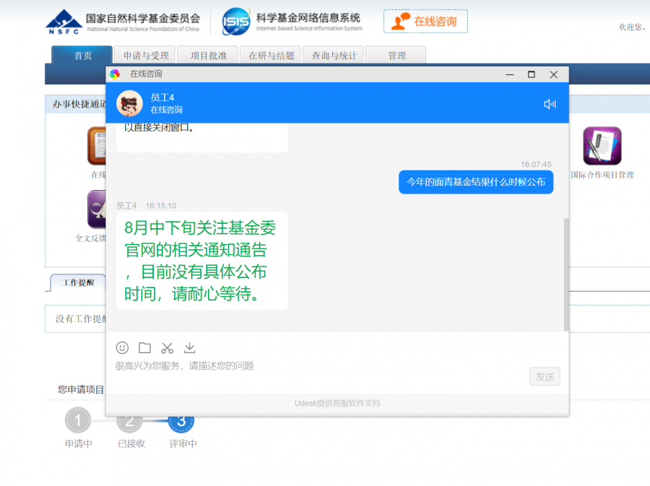Close the 在线咨询 chat window

pyautogui.click(x=553, y=74)
